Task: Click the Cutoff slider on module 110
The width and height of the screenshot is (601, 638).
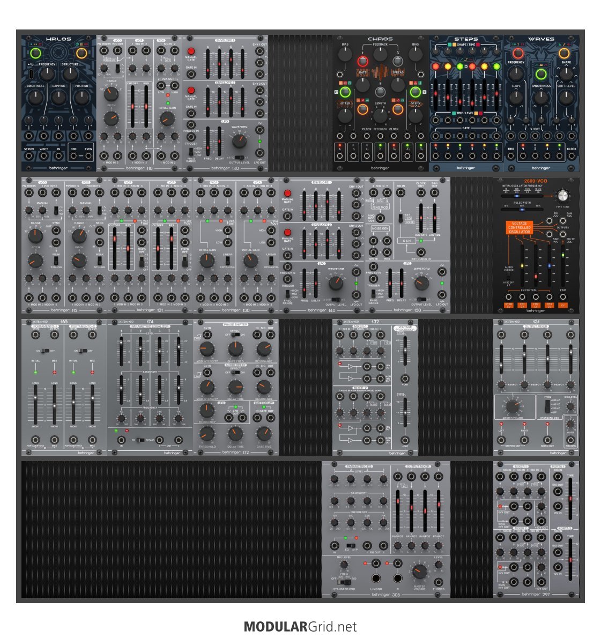Action: click(x=133, y=107)
